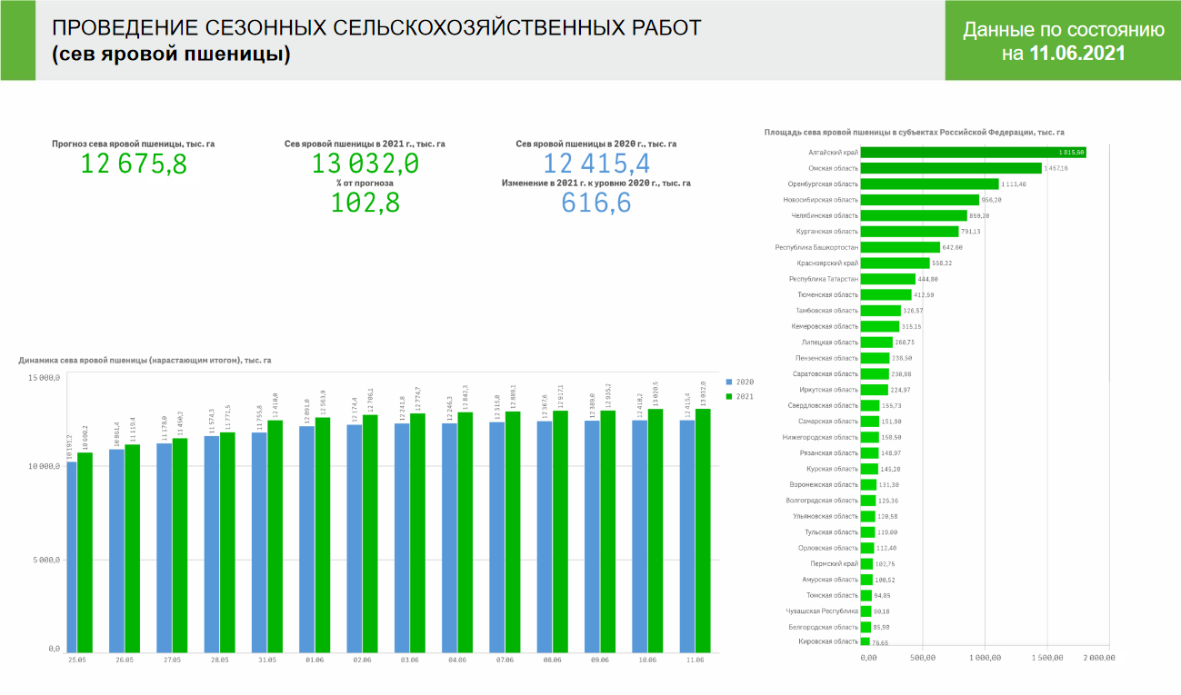
Task: Click the green 2021 bar for 01.06
Action: coord(323,534)
